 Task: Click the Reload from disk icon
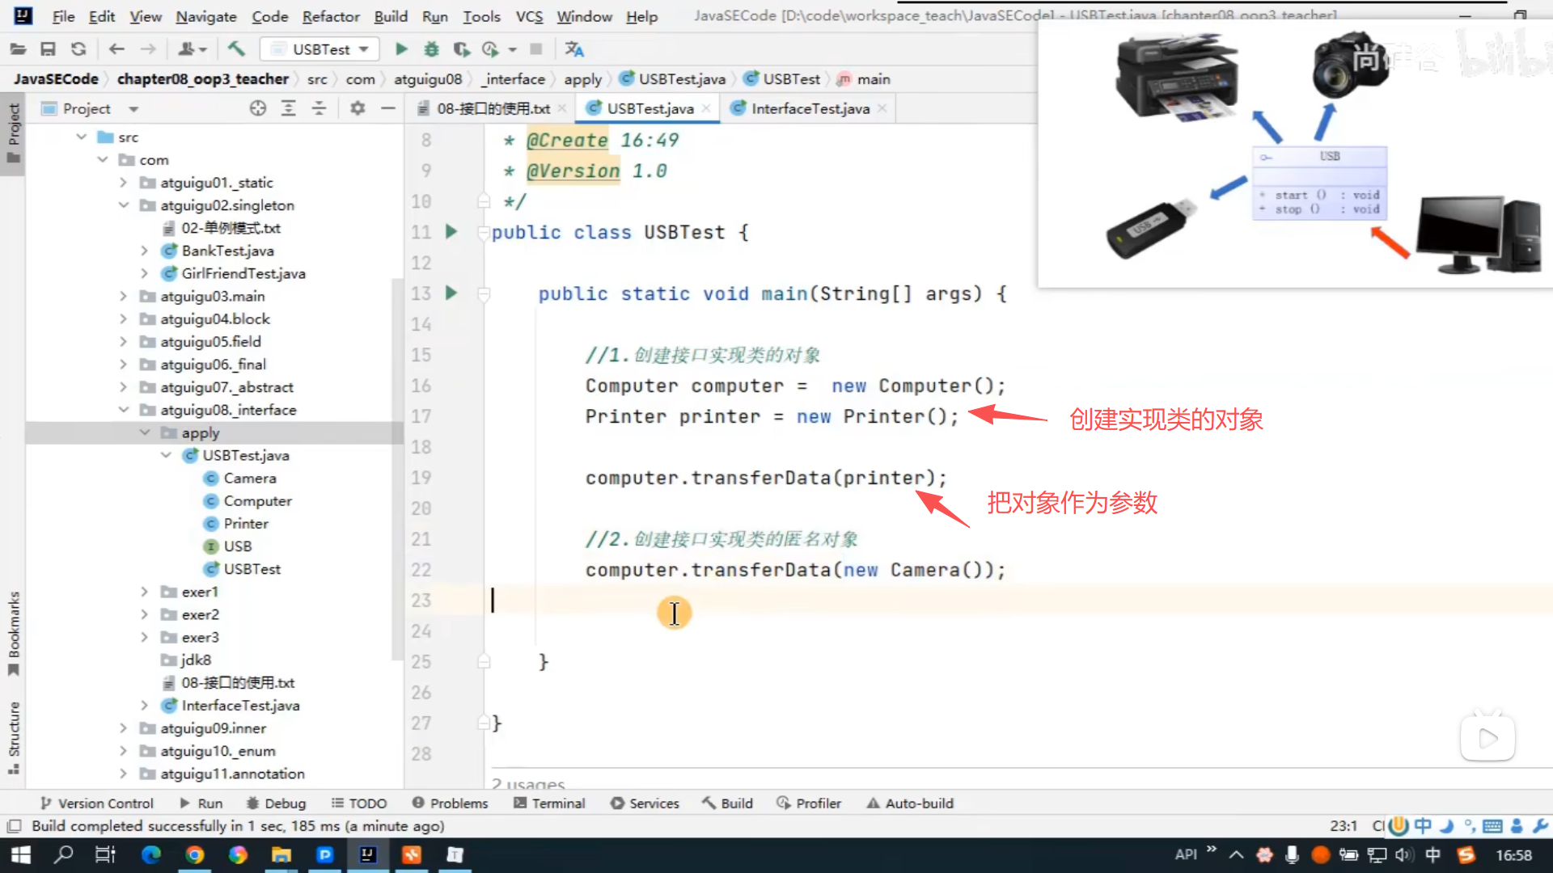tap(78, 49)
